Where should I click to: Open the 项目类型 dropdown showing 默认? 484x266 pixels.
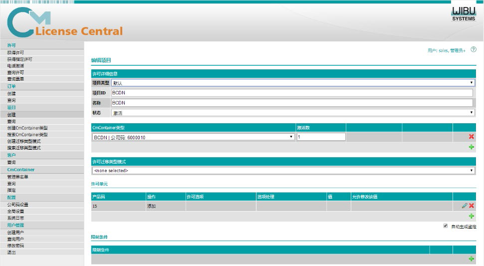tap(292, 83)
